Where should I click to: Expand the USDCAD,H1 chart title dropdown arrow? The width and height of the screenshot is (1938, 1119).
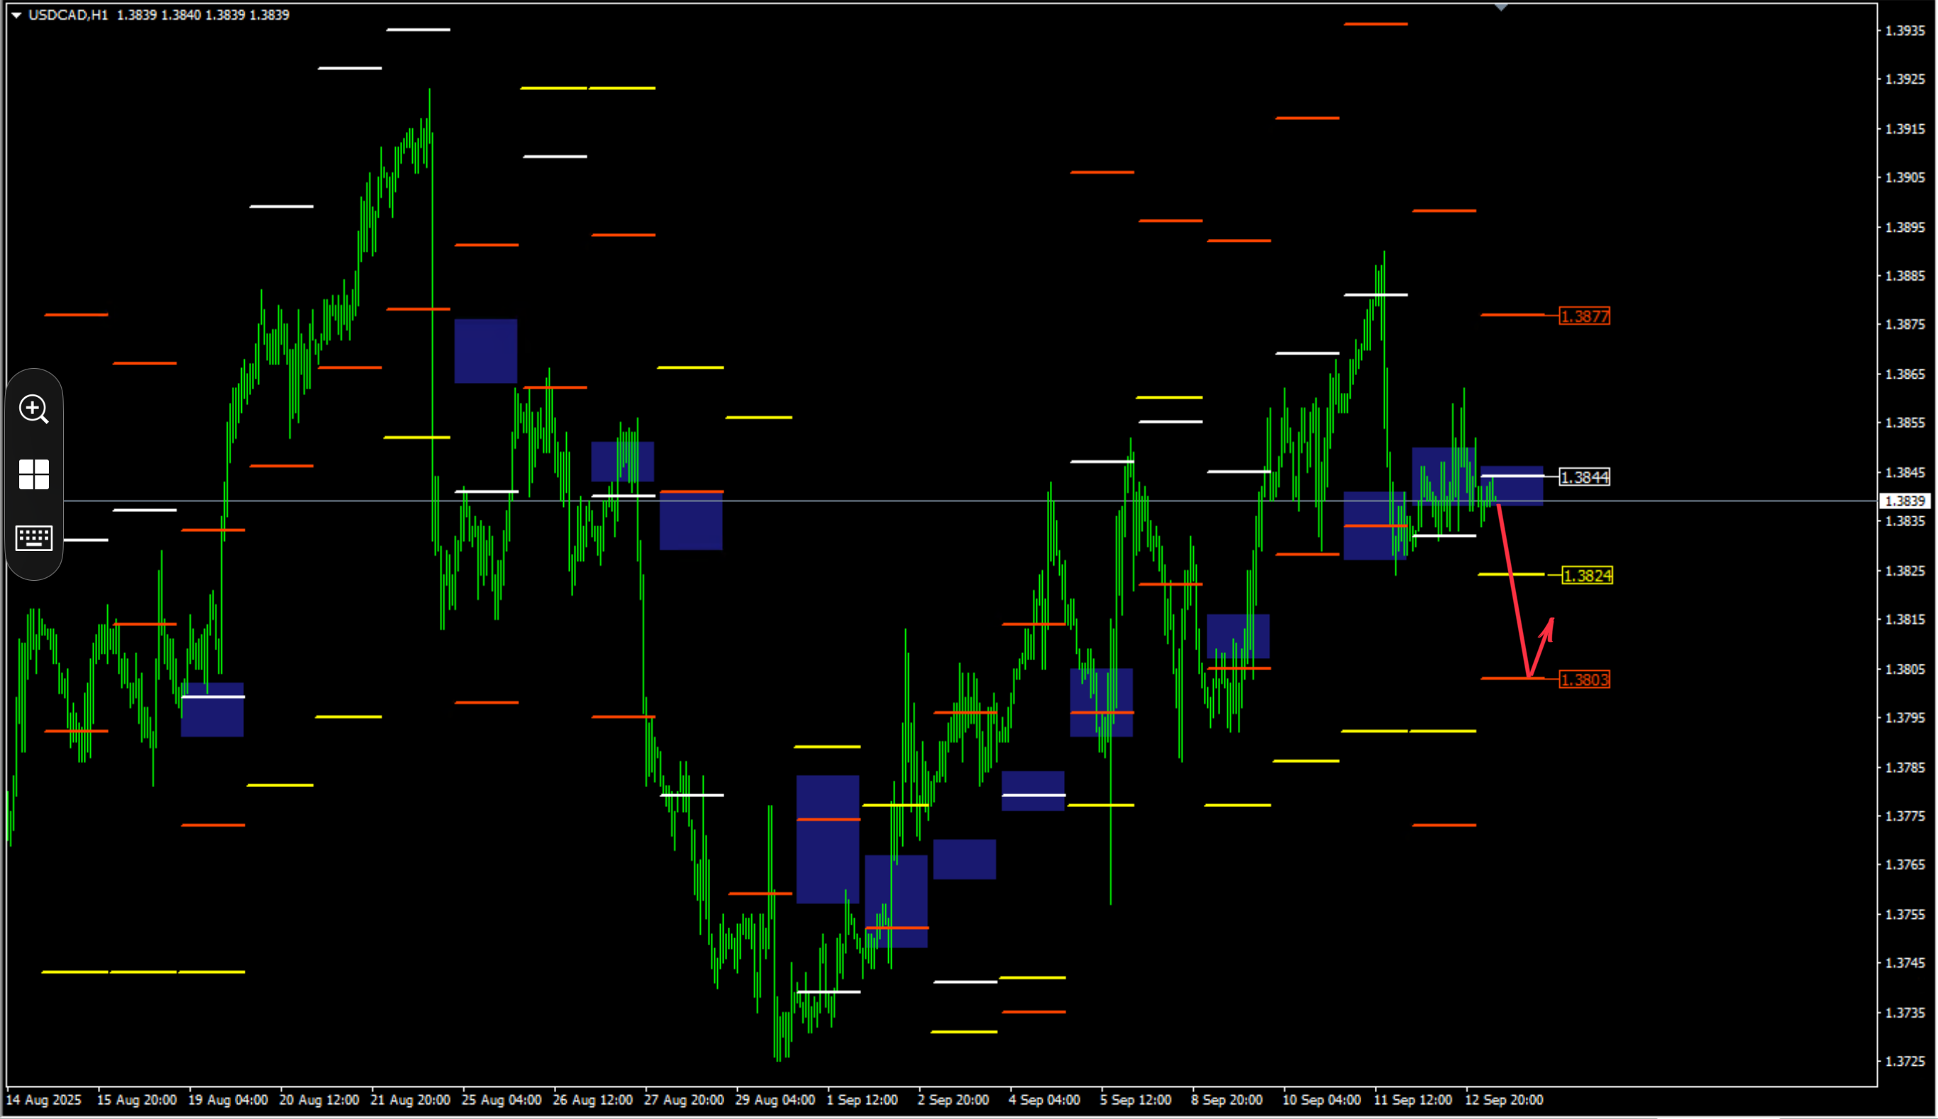coord(16,15)
